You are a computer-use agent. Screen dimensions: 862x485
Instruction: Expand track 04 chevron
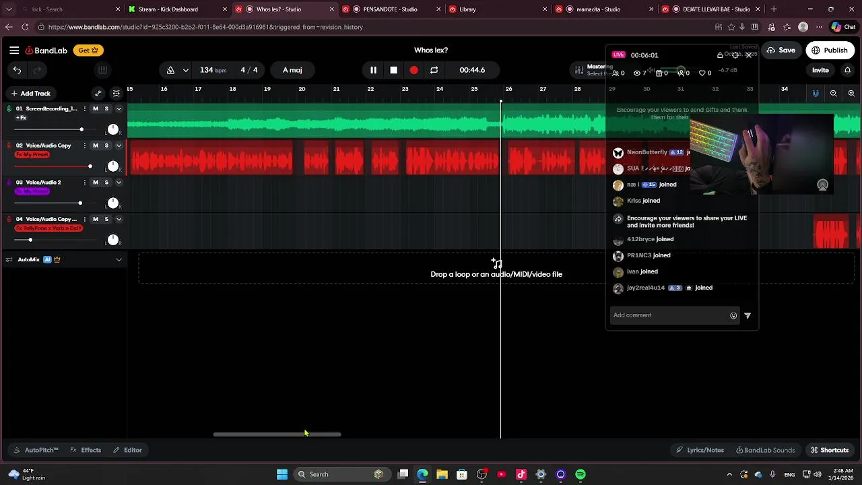119,219
